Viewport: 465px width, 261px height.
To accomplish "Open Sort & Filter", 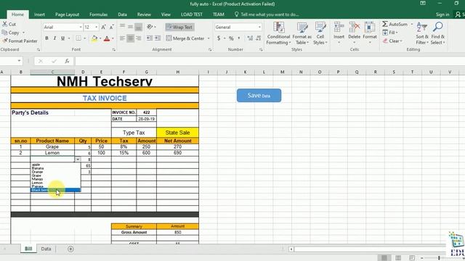I will tap(421, 33).
